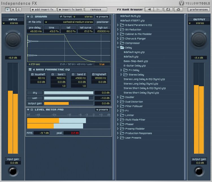The width and height of the screenshot is (212, 182).
Task: Toggle 4 Band Parametric EQ power
Action: 30,70
